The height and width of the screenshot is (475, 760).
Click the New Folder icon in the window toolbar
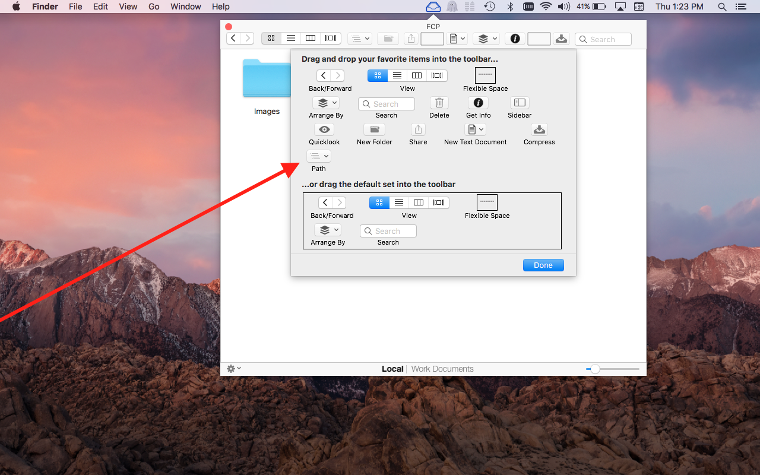tap(388, 39)
